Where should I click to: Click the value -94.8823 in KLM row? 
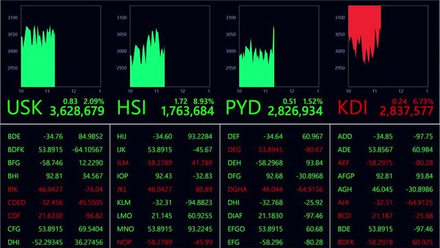click(199, 203)
